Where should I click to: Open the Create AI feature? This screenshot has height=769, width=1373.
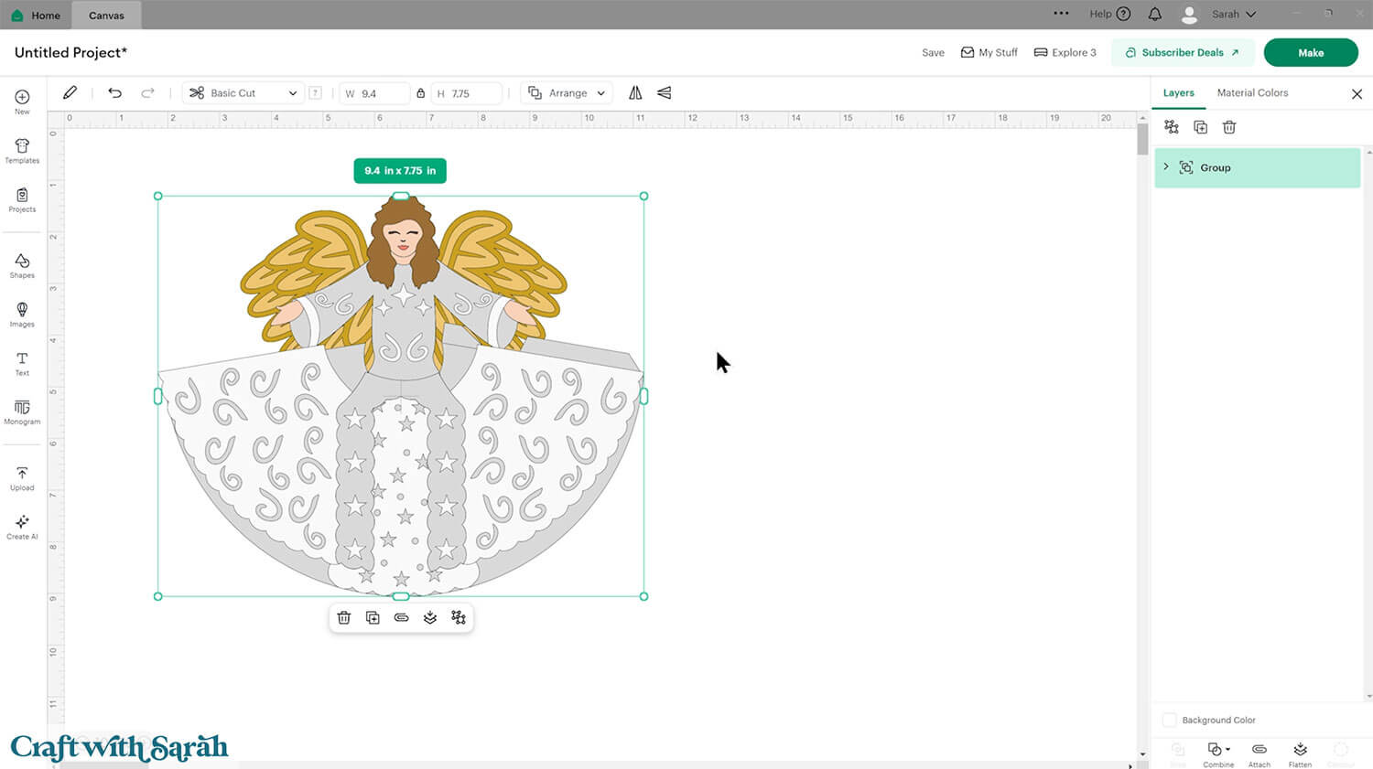21,525
